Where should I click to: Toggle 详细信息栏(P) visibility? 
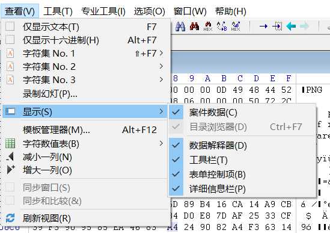(242, 188)
